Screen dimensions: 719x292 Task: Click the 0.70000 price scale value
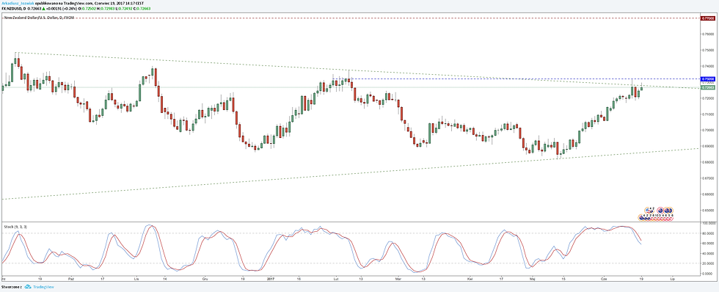pyautogui.click(x=707, y=130)
